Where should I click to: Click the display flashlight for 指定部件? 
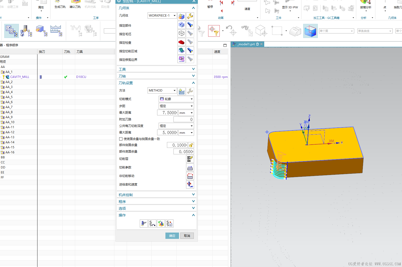(190, 25)
